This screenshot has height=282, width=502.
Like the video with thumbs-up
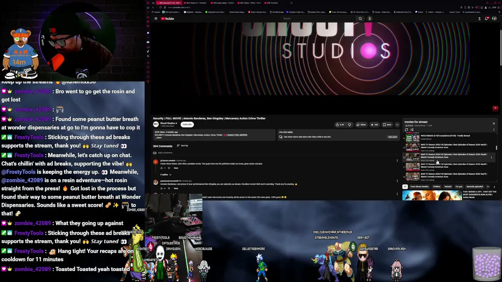pyautogui.click(x=340, y=125)
